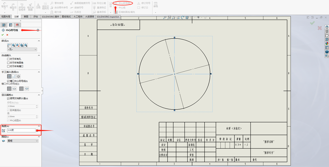Collapse the 样式 section
The height and width of the screenshot is (167, 329).
click(x=39, y=41)
